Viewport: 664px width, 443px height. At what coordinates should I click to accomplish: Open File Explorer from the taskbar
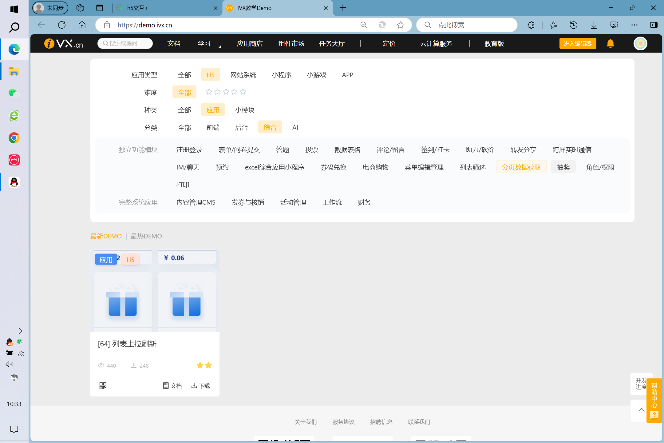14,71
